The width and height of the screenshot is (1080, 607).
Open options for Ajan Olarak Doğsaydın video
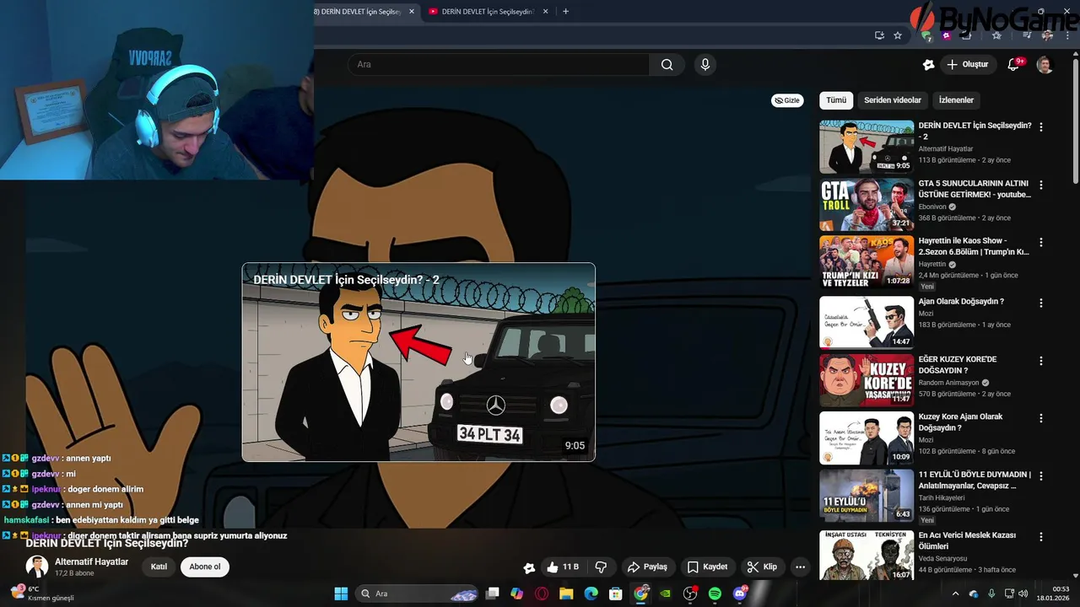point(1041,303)
